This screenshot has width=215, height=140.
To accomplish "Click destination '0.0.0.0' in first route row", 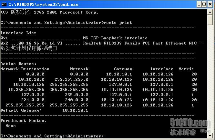I will (x=35, y=74).
